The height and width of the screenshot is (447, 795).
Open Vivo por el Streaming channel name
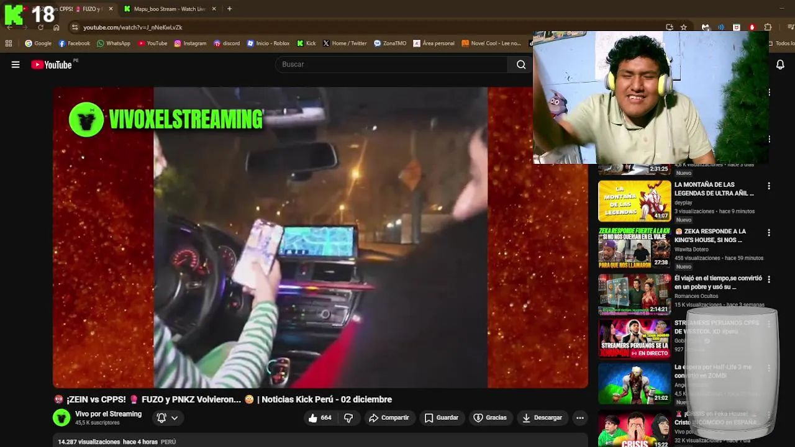[x=108, y=414]
